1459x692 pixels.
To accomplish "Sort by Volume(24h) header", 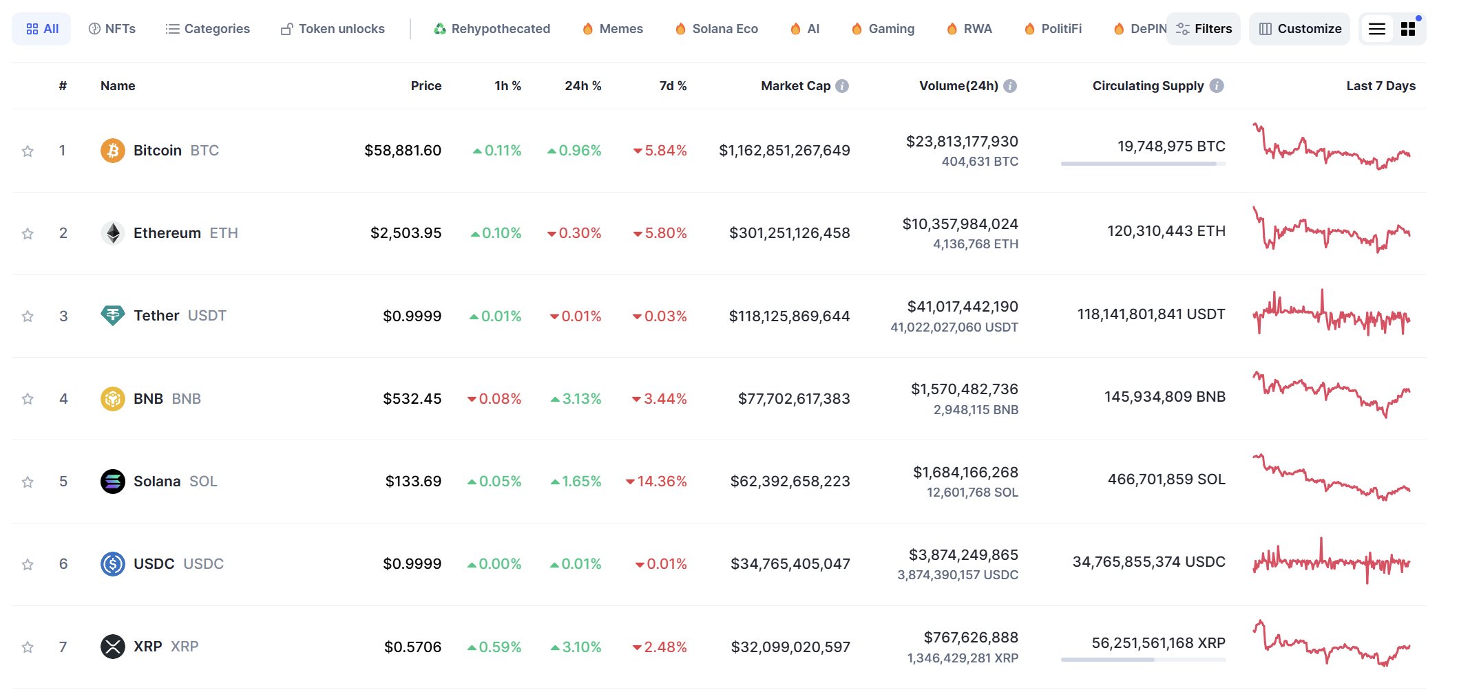I will coord(958,86).
